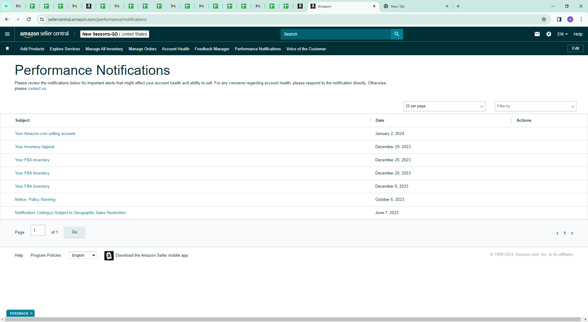Click the Go button
The height and width of the screenshot is (322, 588).
74,232
